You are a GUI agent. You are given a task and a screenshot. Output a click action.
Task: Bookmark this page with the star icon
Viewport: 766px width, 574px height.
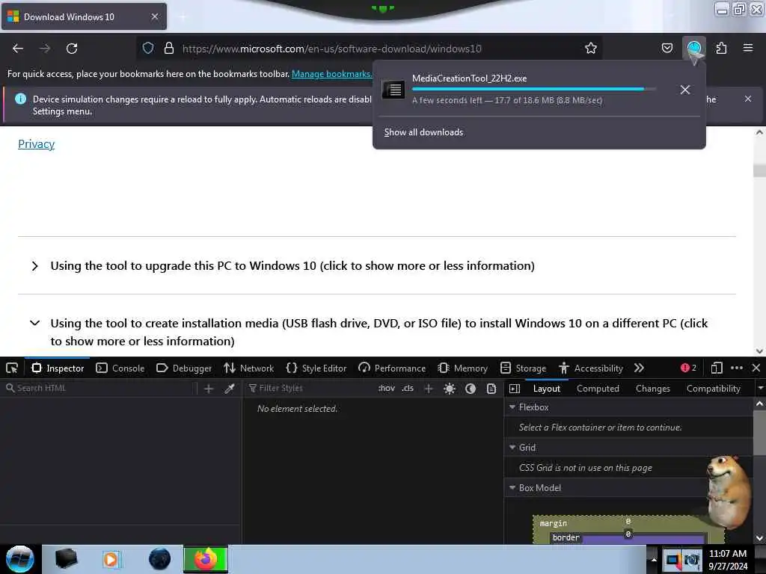coord(591,48)
